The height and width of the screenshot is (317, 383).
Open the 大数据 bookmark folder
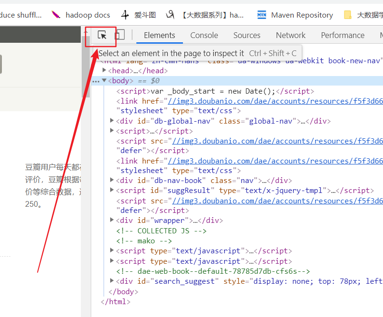pos(363,15)
